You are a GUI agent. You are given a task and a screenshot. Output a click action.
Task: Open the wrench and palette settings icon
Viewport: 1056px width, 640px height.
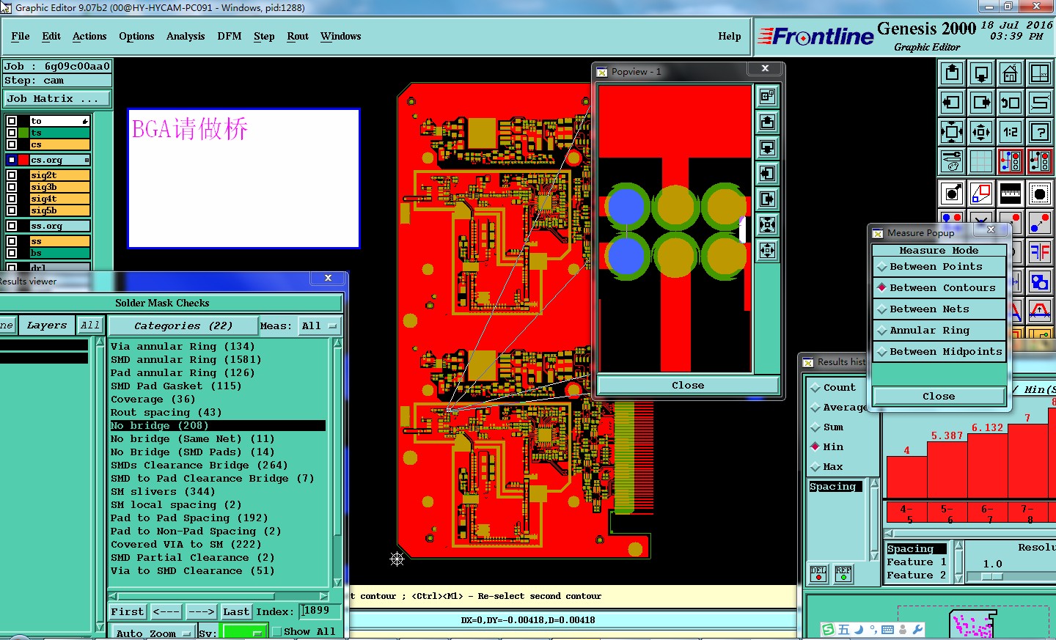(x=952, y=161)
